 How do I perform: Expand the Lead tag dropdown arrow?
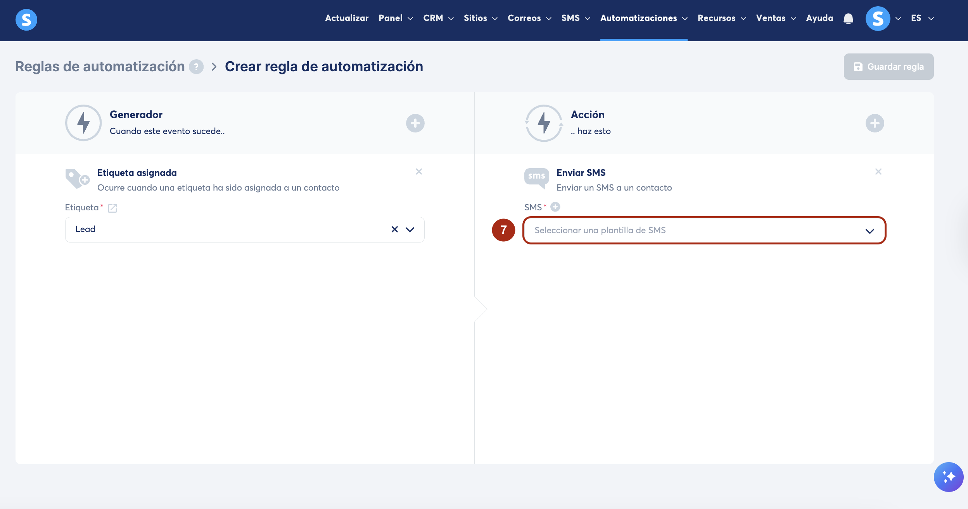(x=410, y=229)
